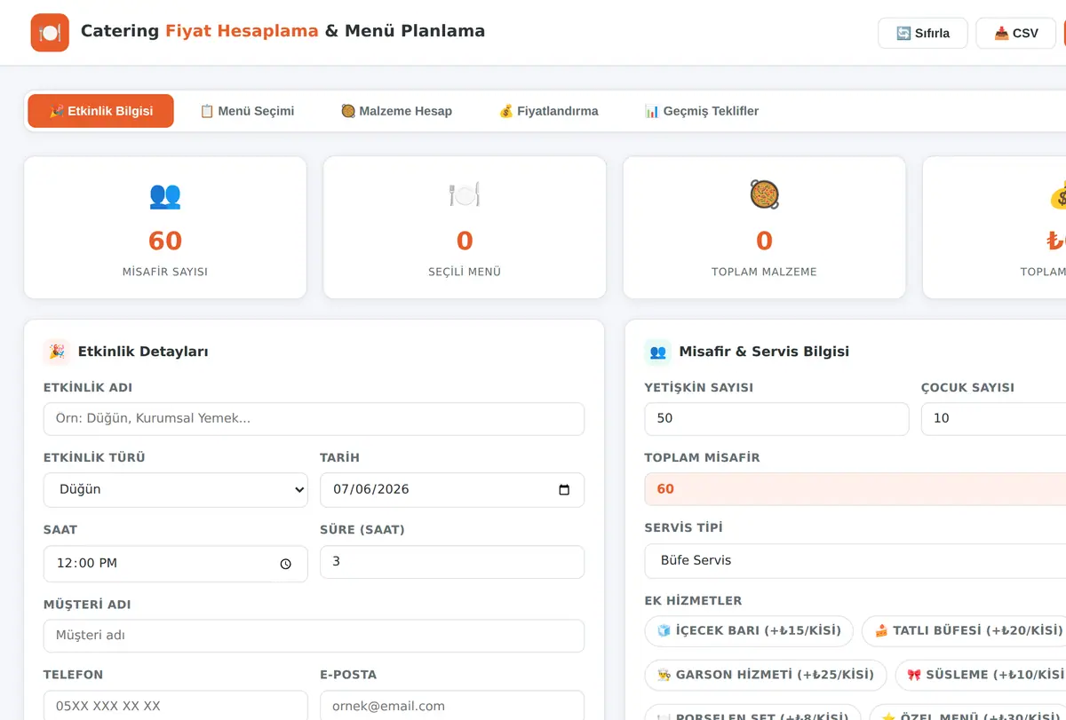The height and width of the screenshot is (720, 1066).
Task: Switch to the Menü Seçimi tab
Action: tap(247, 111)
